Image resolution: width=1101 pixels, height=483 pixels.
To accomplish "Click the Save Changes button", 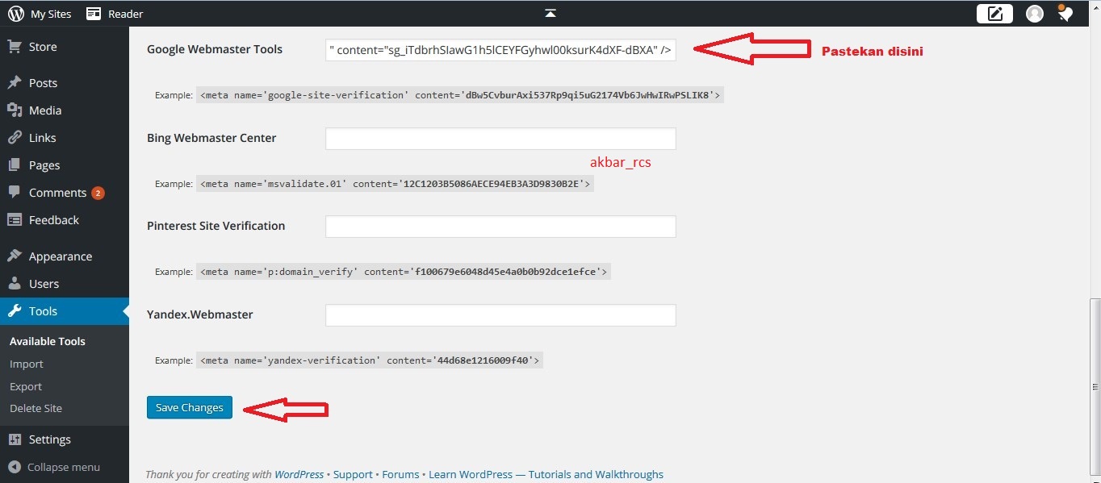I will pos(189,407).
